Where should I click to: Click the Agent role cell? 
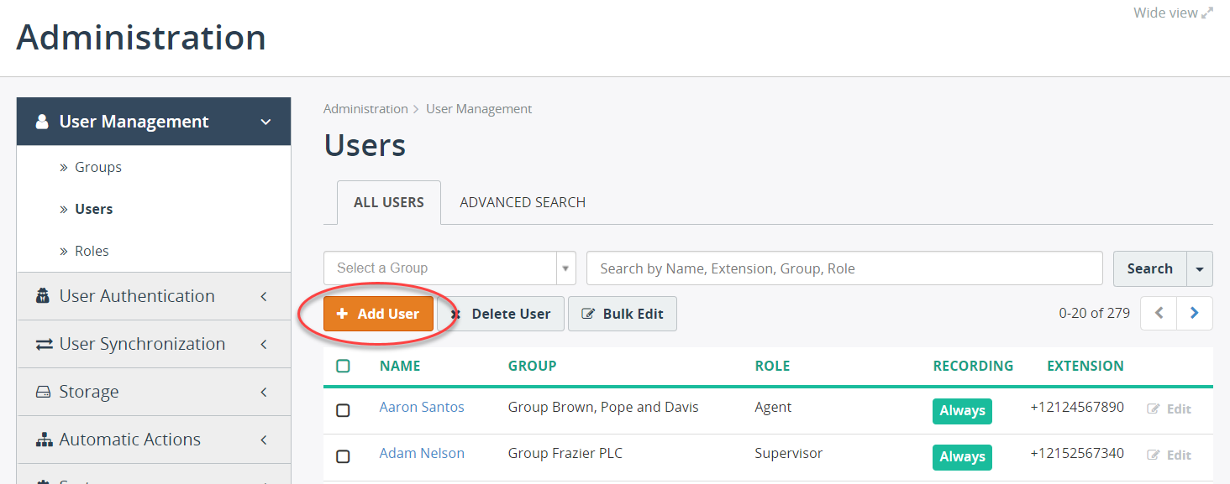click(x=773, y=408)
